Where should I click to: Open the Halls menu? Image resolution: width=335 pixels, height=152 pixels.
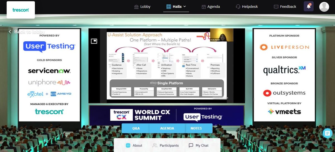[176, 6]
